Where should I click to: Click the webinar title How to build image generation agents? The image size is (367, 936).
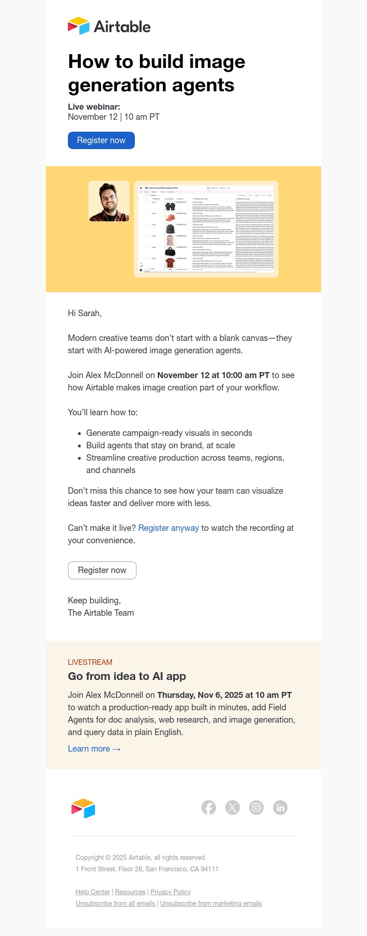156,73
